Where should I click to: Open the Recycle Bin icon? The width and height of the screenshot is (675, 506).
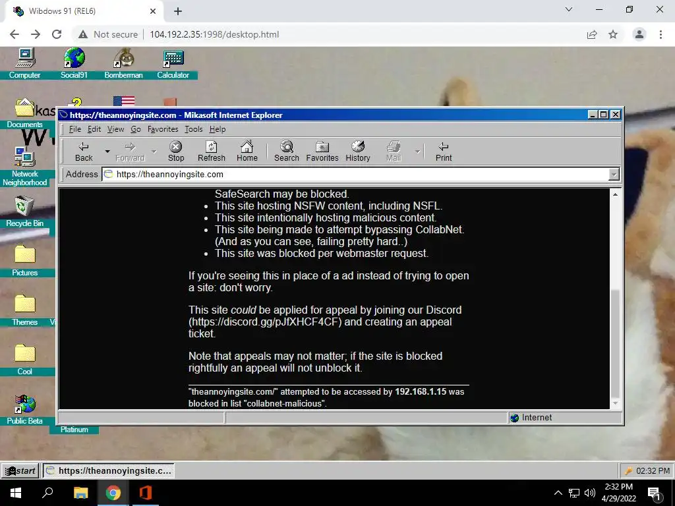pos(24,211)
